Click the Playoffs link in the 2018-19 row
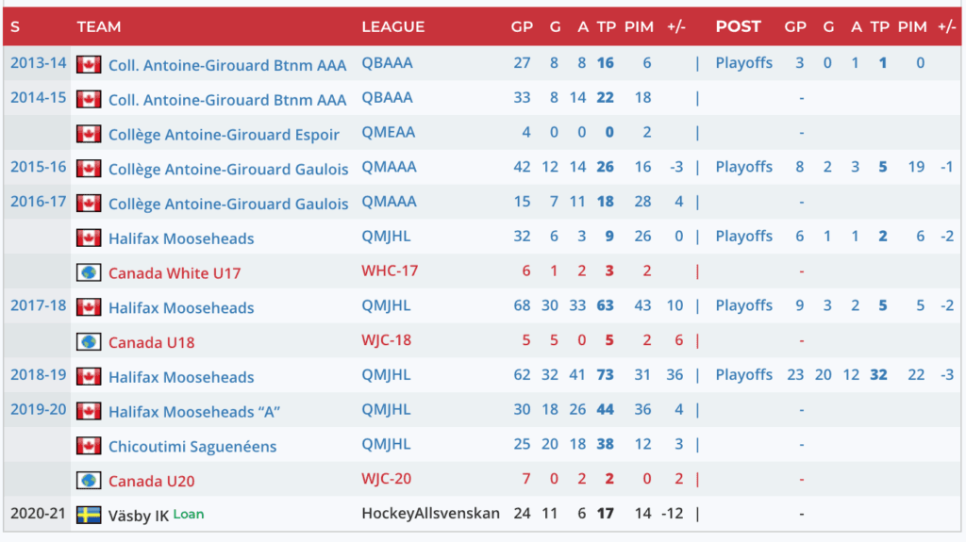Screen dimensions: 966x542 (x=743, y=374)
